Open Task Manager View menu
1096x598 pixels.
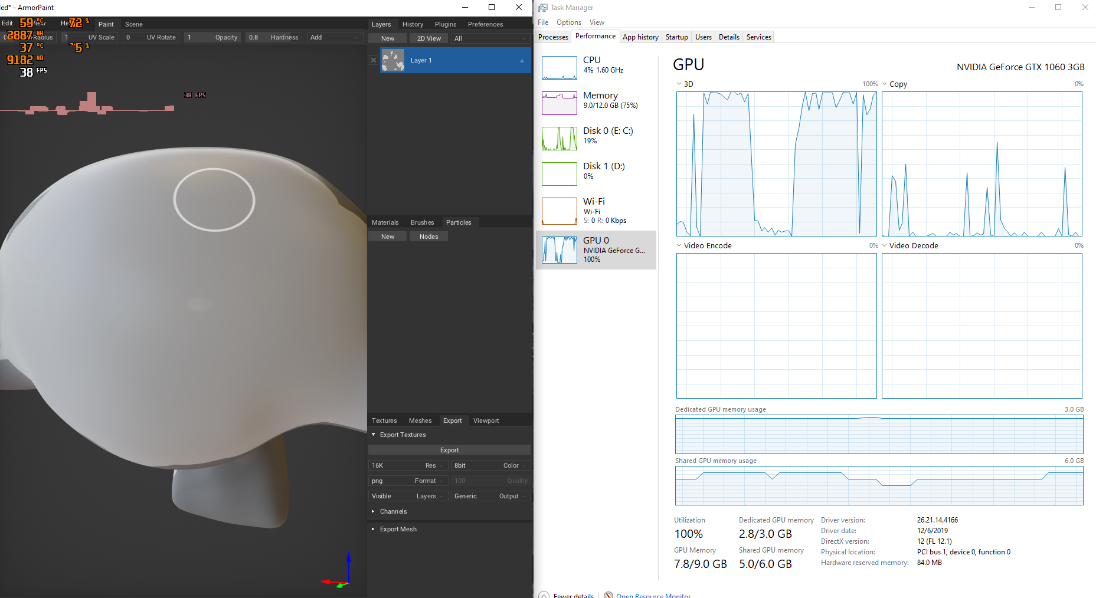pyautogui.click(x=597, y=22)
